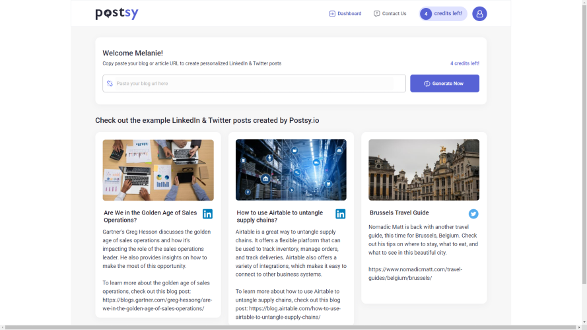Click LinkedIn icon on Golden Age card

pyautogui.click(x=207, y=214)
